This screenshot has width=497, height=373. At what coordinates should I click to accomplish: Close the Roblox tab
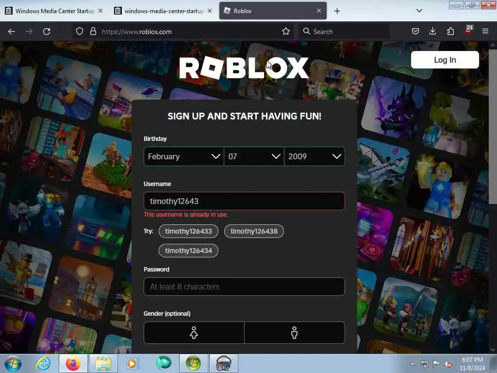(318, 11)
